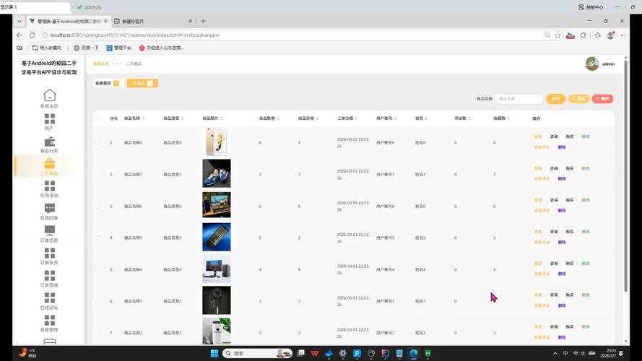Sort by 收藏数 column sort arrows
Viewport: 642px width, 361px height.
(x=508, y=118)
